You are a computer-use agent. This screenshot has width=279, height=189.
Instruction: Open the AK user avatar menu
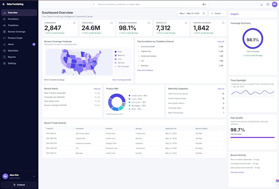tap(274, 4)
